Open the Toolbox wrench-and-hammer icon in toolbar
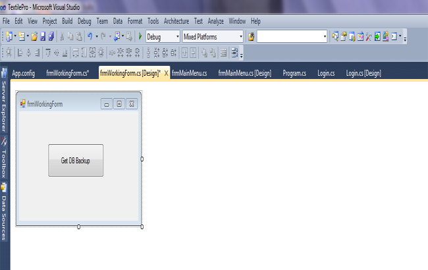This screenshot has height=270, width=428. pos(369,36)
